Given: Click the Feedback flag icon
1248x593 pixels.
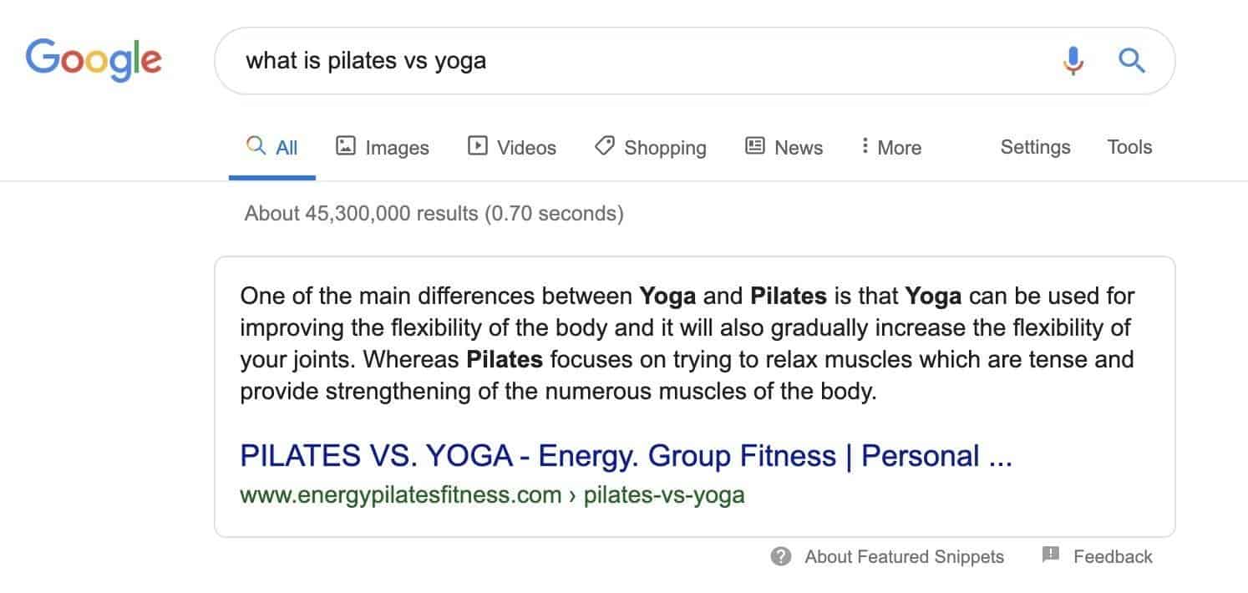Looking at the screenshot, I should pos(1049,555).
